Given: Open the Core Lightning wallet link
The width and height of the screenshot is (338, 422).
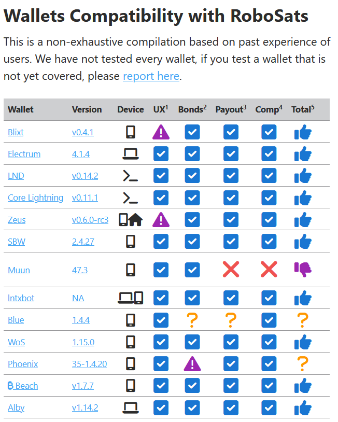Looking at the screenshot, I should pyautogui.click(x=36, y=198).
